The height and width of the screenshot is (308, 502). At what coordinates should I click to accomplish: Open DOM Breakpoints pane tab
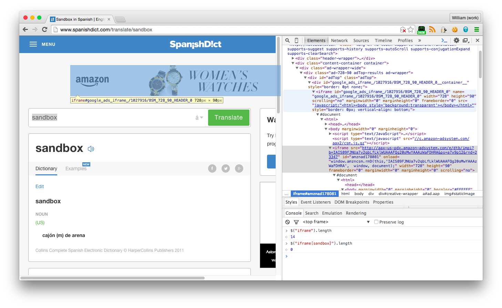pyautogui.click(x=352, y=202)
